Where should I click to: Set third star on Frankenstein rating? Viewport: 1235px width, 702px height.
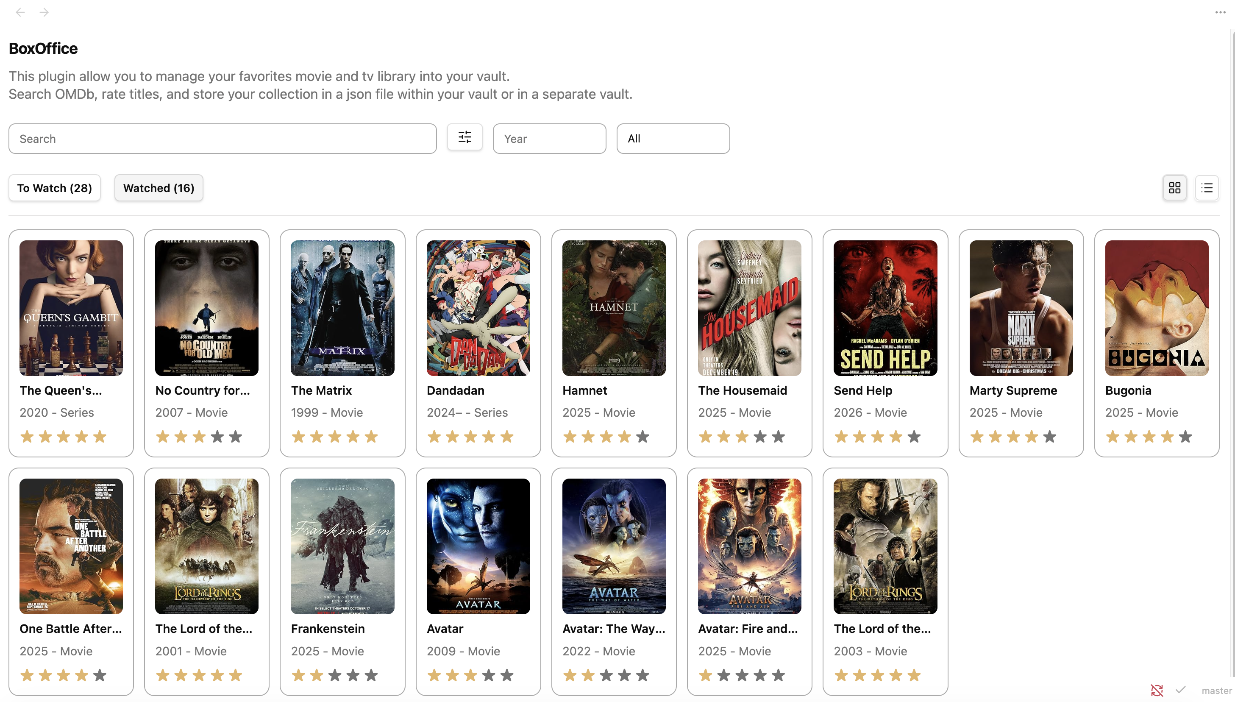(334, 675)
